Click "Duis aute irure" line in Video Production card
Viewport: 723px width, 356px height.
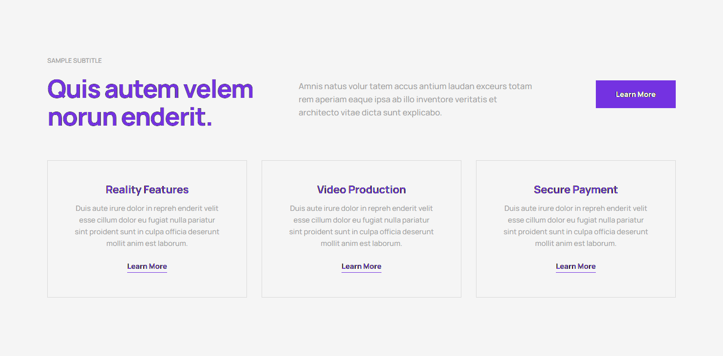click(361, 208)
